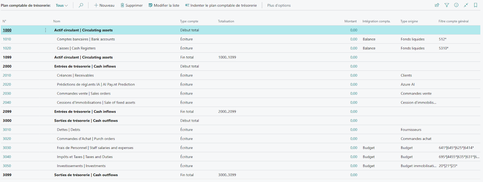Open account number 3030 link

(7, 148)
